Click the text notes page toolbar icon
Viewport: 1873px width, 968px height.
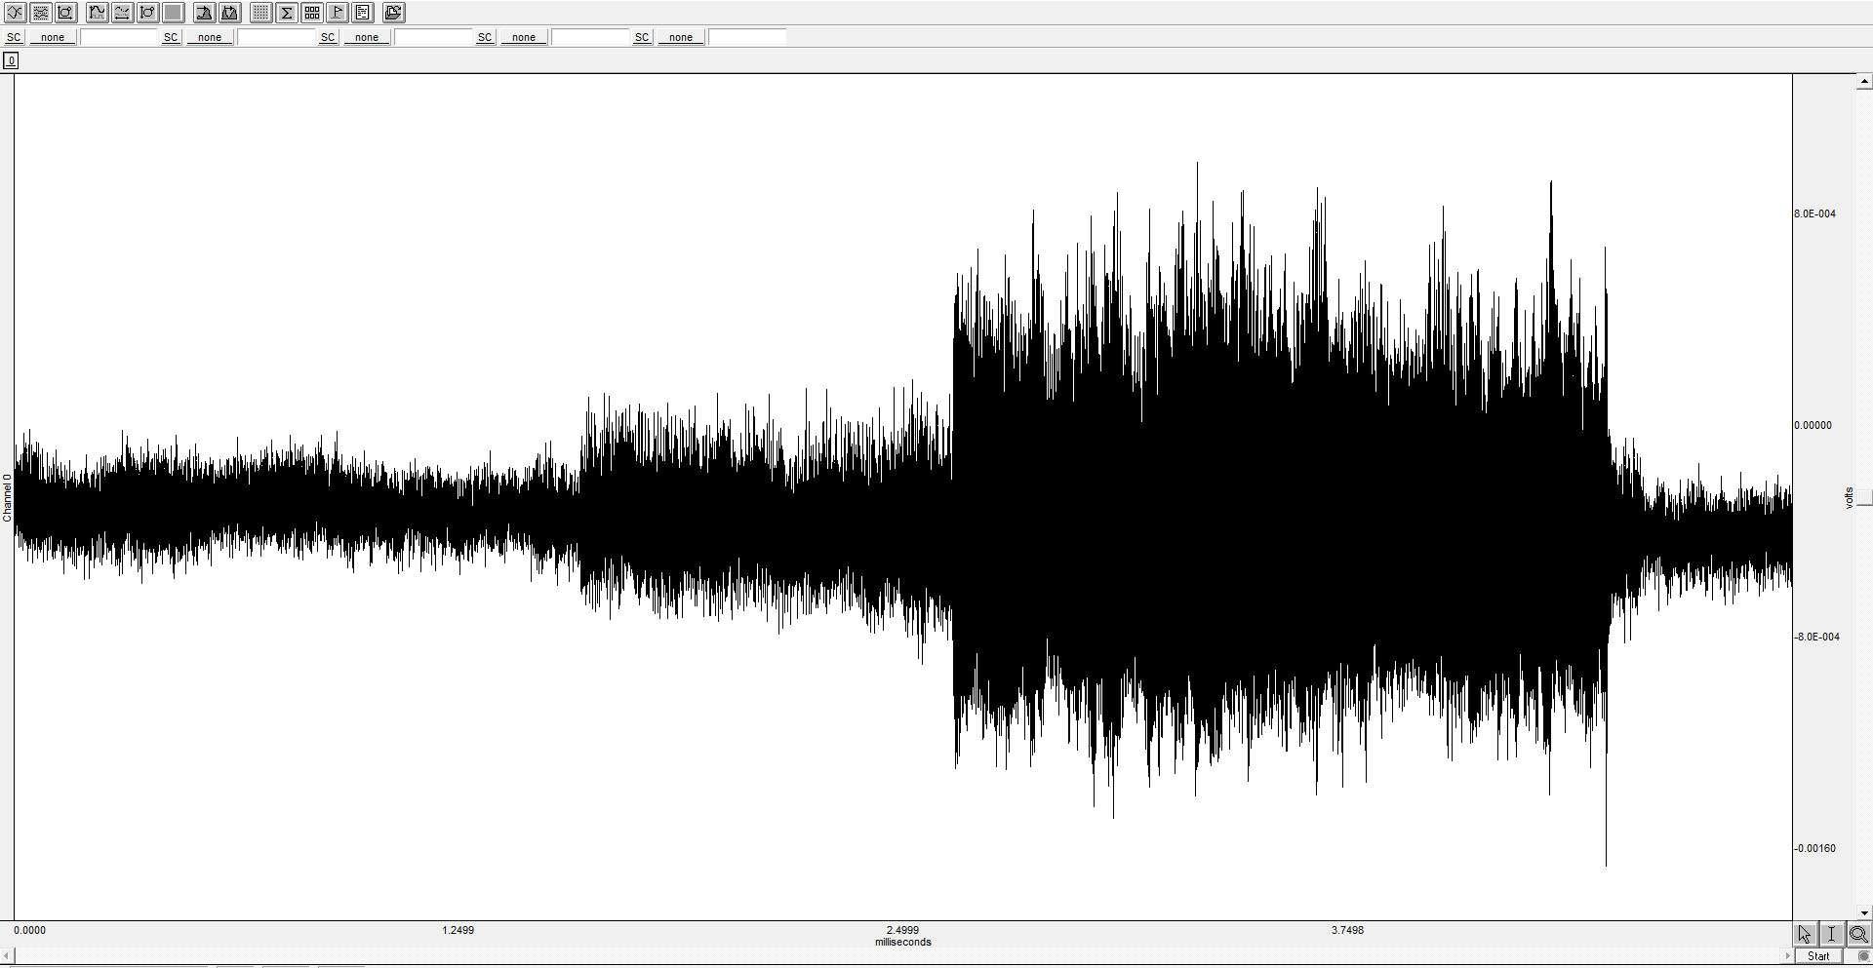pos(363,13)
